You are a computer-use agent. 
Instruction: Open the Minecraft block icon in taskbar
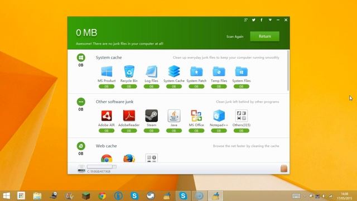pyautogui.click(x=86, y=196)
